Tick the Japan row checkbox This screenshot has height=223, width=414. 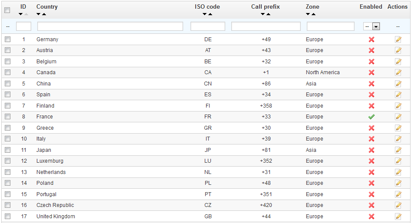[8, 150]
